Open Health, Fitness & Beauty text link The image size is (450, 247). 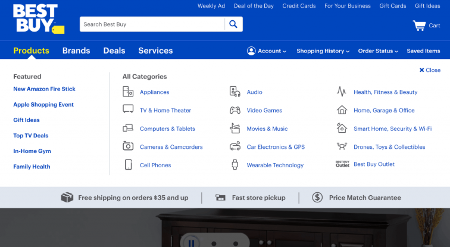pyautogui.click(x=386, y=92)
